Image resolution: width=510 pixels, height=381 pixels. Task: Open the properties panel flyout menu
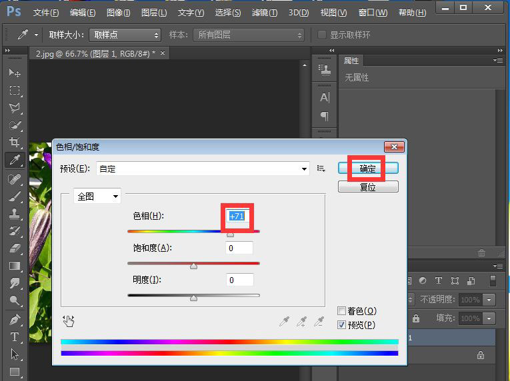tap(498, 60)
